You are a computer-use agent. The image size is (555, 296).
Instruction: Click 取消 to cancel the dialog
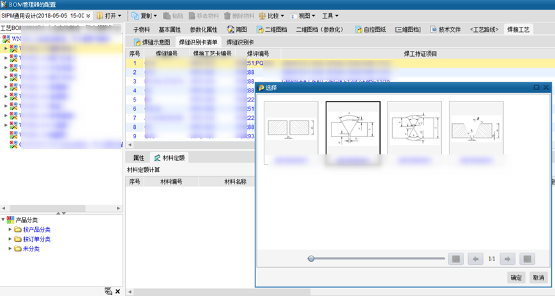click(538, 277)
